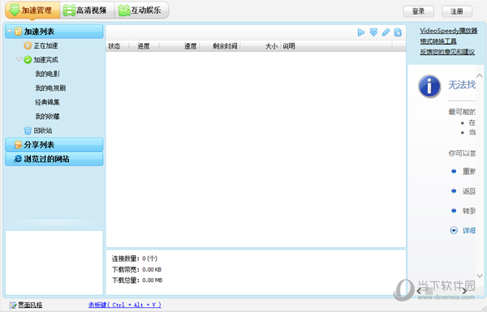Image resolution: width=487 pixels, height=312 pixels.
Task: Click the 老板键 (Ctrl + Alt + V) link
Action: (124, 305)
